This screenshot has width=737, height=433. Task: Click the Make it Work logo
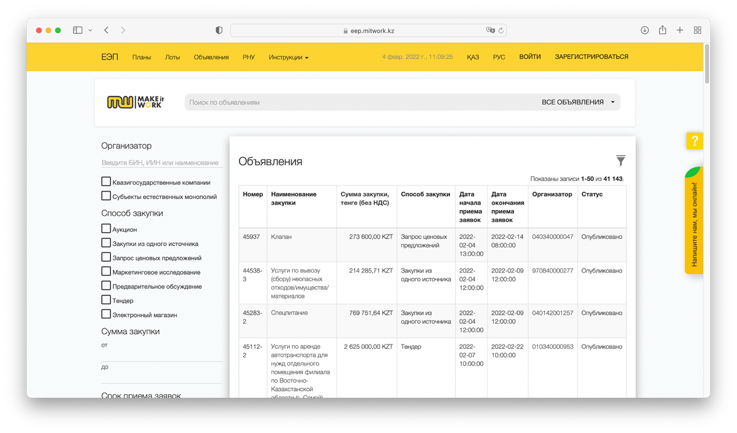pyautogui.click(x=135, y=101)
